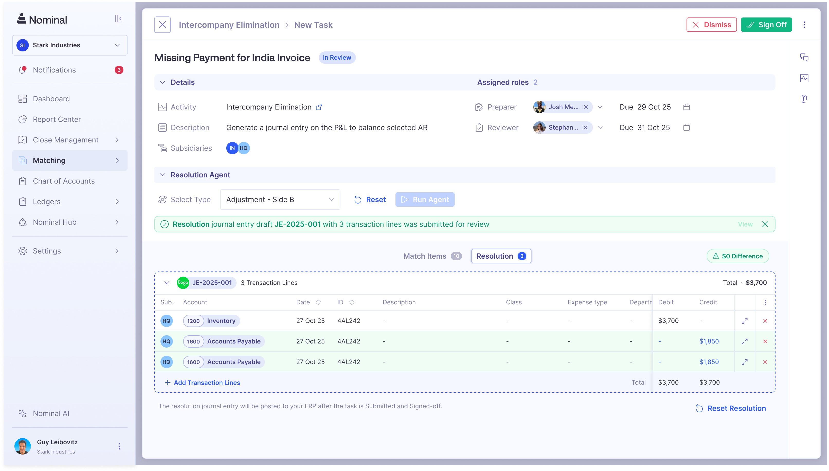Remove Stephanie as Reviewer

(586, 128)
